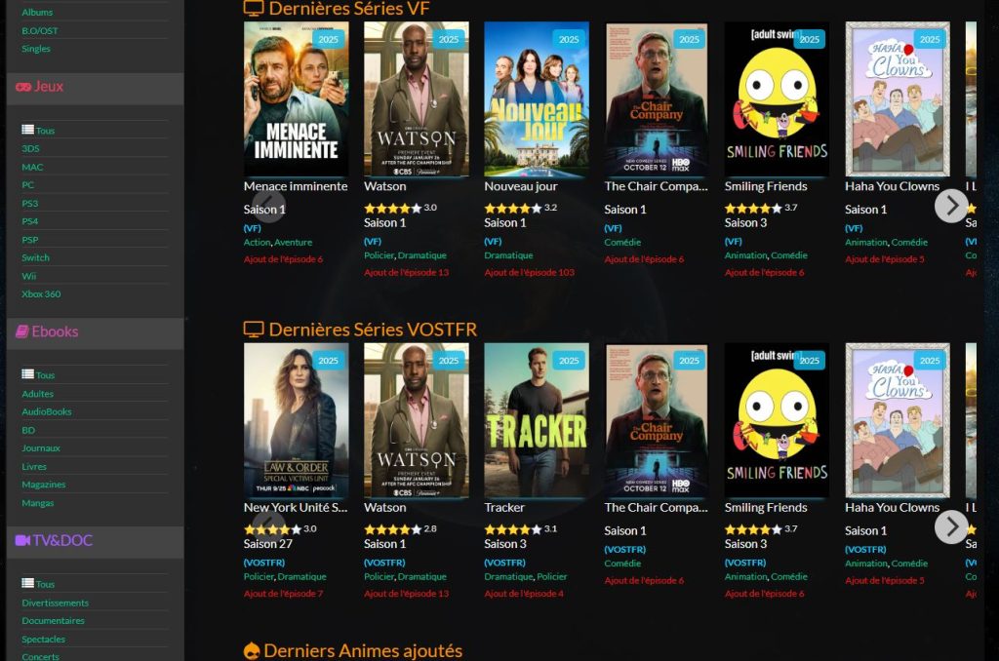Advance the Séries VOSTFR carousel with right arrow

pyautogui.click(x=951, y=527)
